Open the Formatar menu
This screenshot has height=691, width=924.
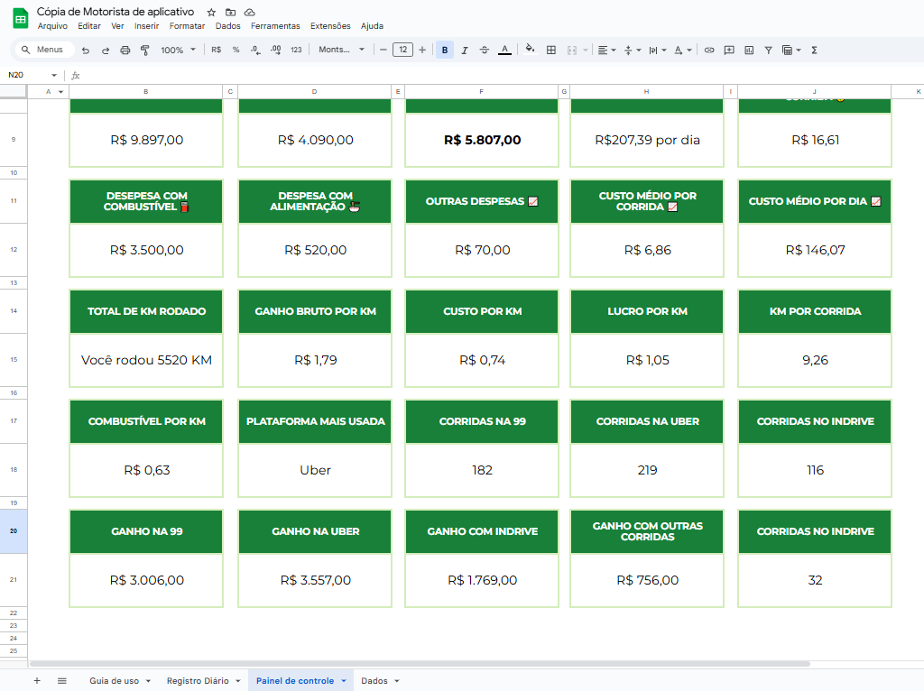point(187,26)
